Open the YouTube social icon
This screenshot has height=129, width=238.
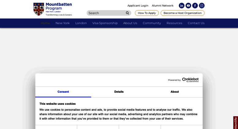[188, 5]
